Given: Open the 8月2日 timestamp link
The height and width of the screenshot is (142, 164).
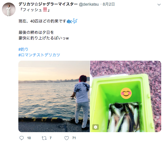Looking at the screenshot, I should click(x=109, y=4).
